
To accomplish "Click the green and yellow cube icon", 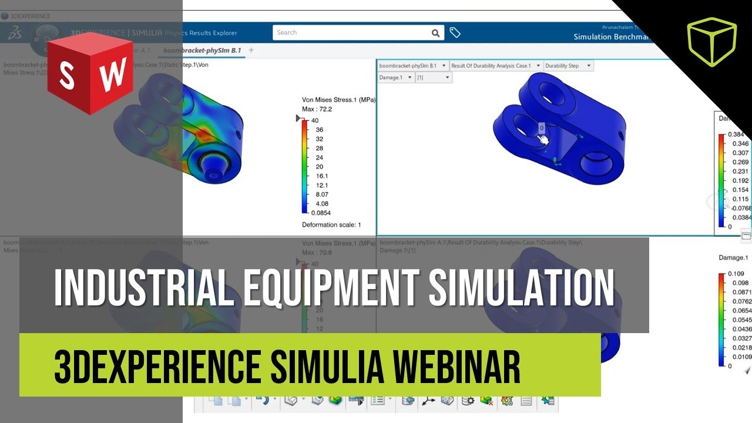I will (x=335, y=401).
